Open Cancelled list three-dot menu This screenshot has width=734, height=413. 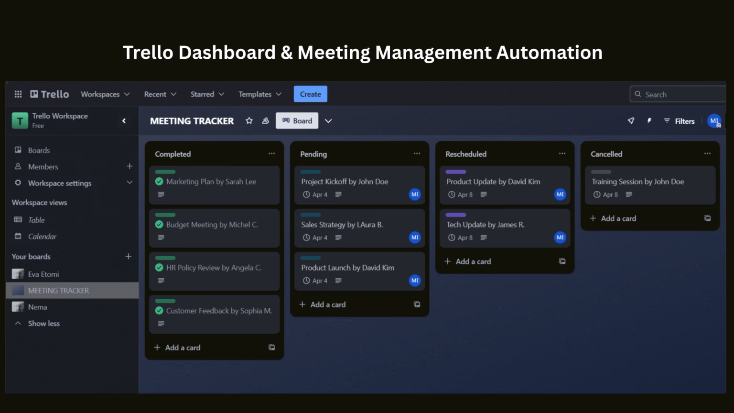point(707,153)
